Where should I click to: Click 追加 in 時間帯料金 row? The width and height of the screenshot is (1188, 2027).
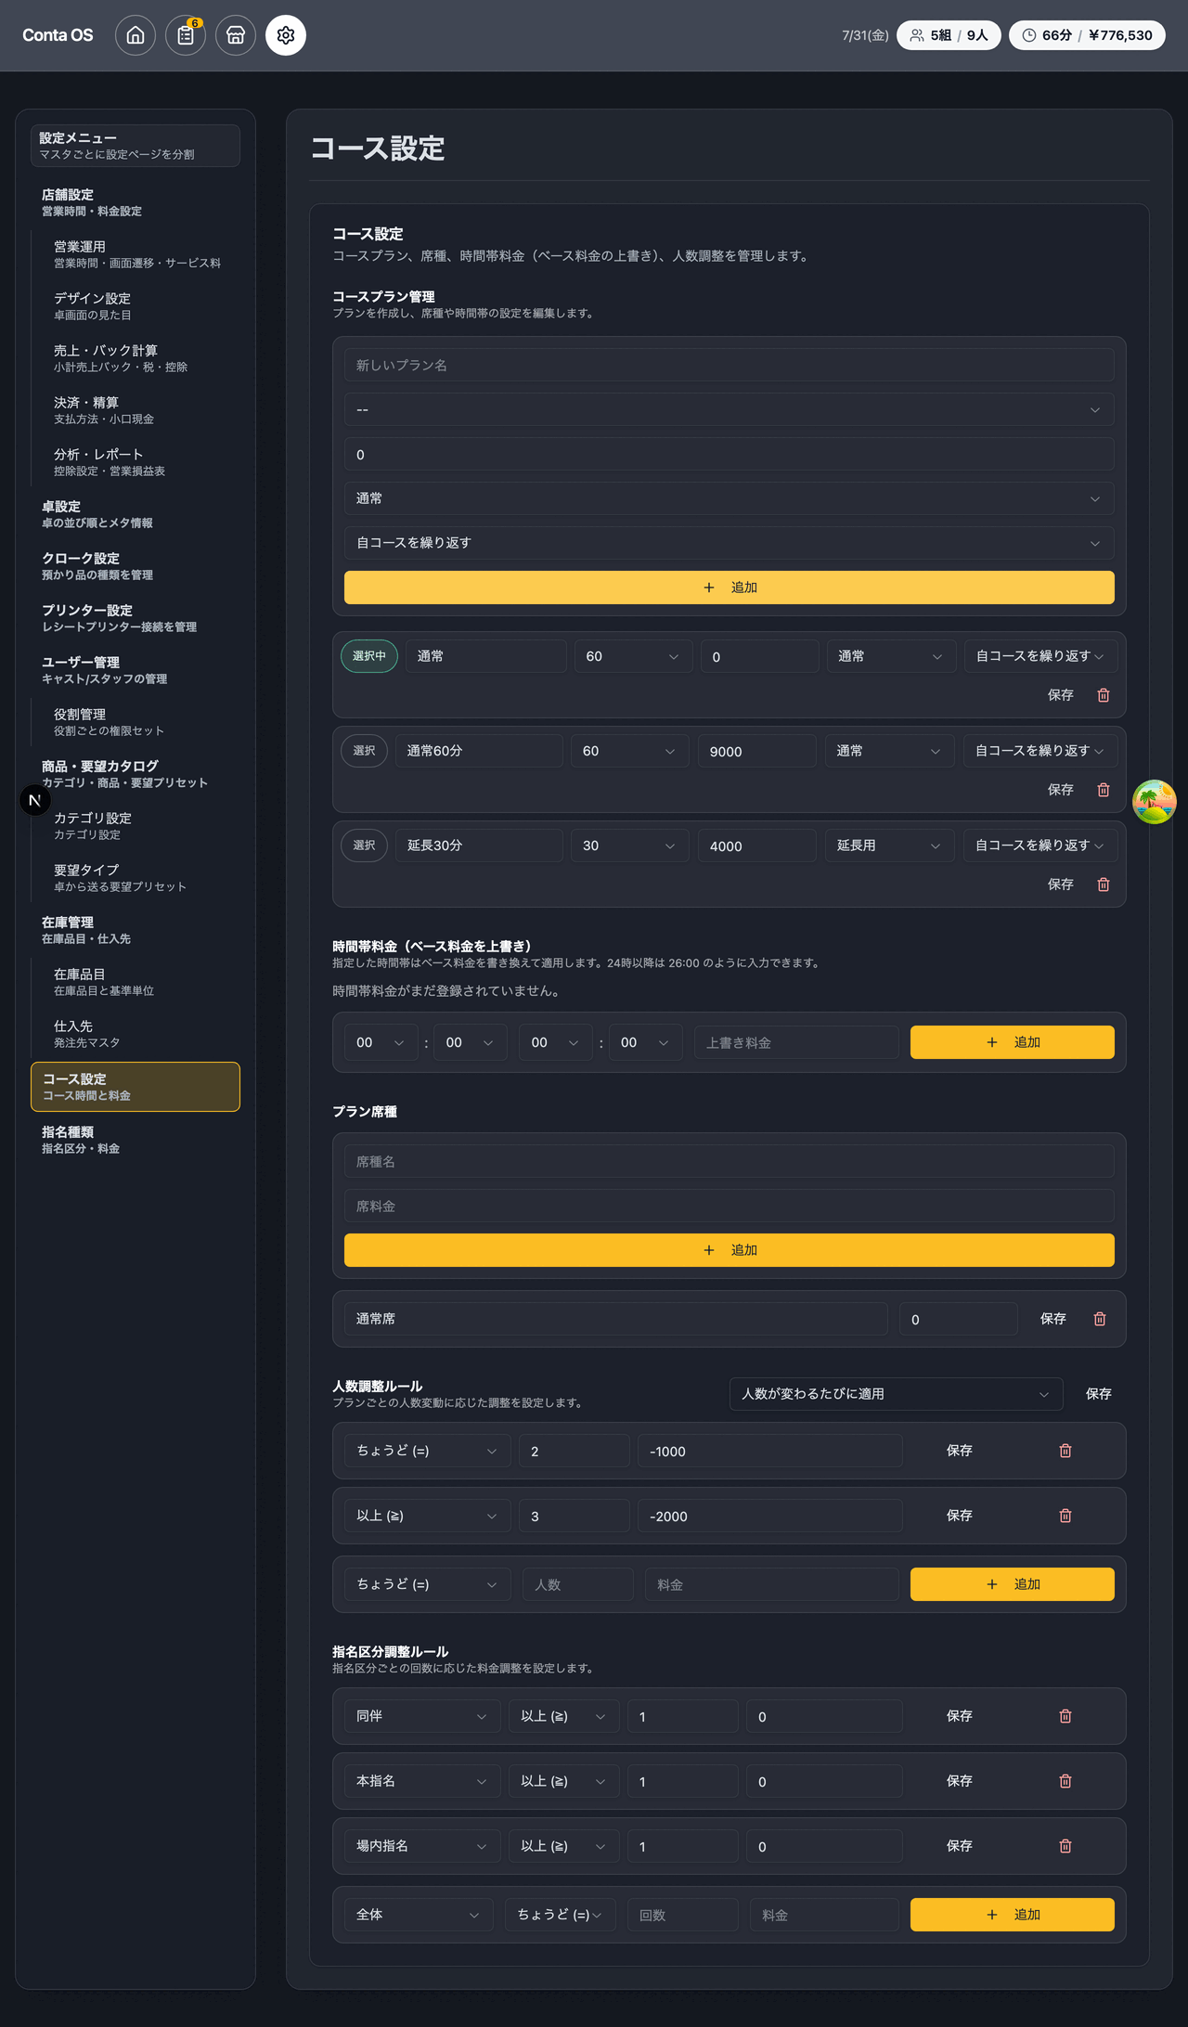[1013, 1042]
